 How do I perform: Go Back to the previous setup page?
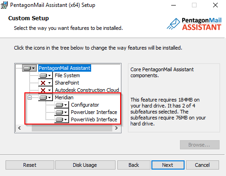tap(134, 165)
